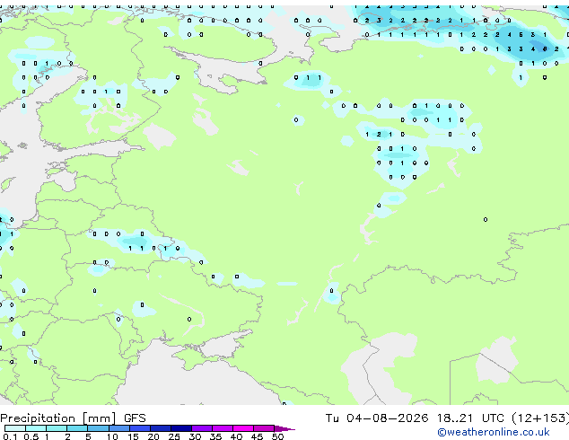The width and height of the screenshot is (569, 440).
Task: Click legend scale label "15"
Action: (x=133, y=436)
